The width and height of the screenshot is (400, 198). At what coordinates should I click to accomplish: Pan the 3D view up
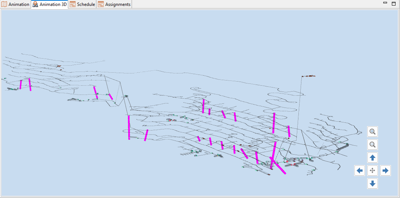click(x=373, y=158)
